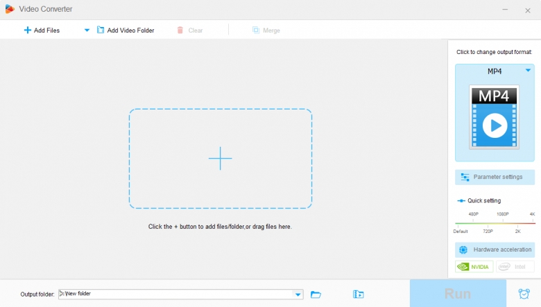Click Add Files in the toolbar
Viewport: 541px width, 307px height.
pyautogui.click(x=42, y=30)
